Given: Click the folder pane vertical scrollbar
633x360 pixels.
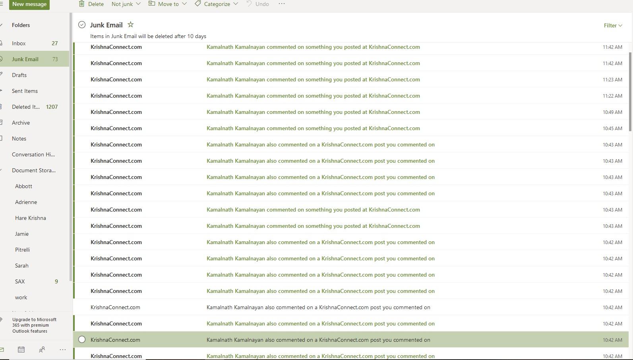Looking at the screenshot, I should click(x=71, y=147).
